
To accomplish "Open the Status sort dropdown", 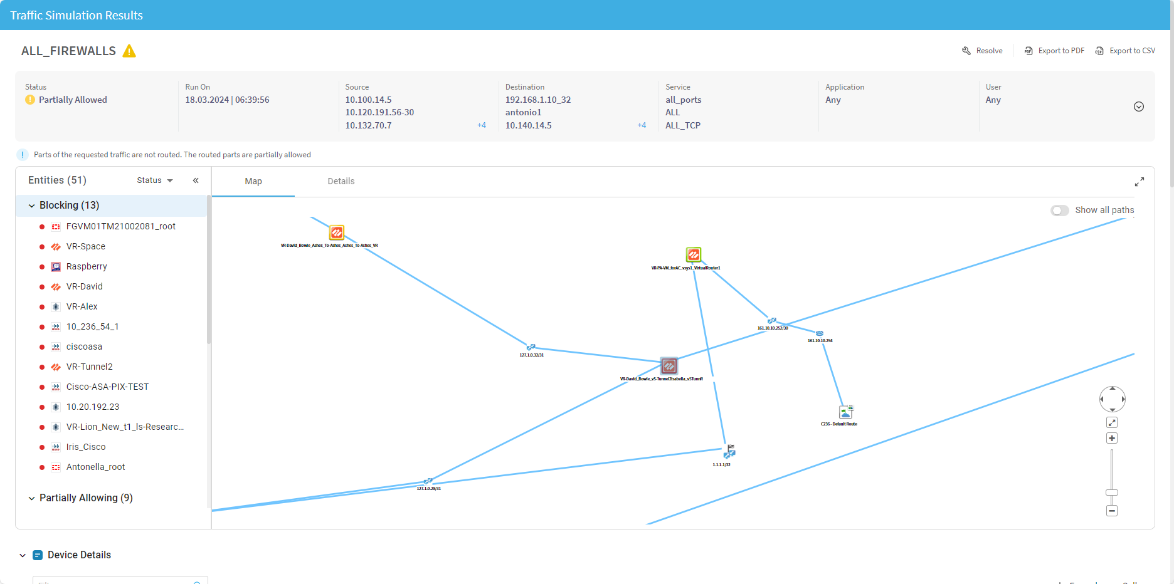I will coord(155,180).
